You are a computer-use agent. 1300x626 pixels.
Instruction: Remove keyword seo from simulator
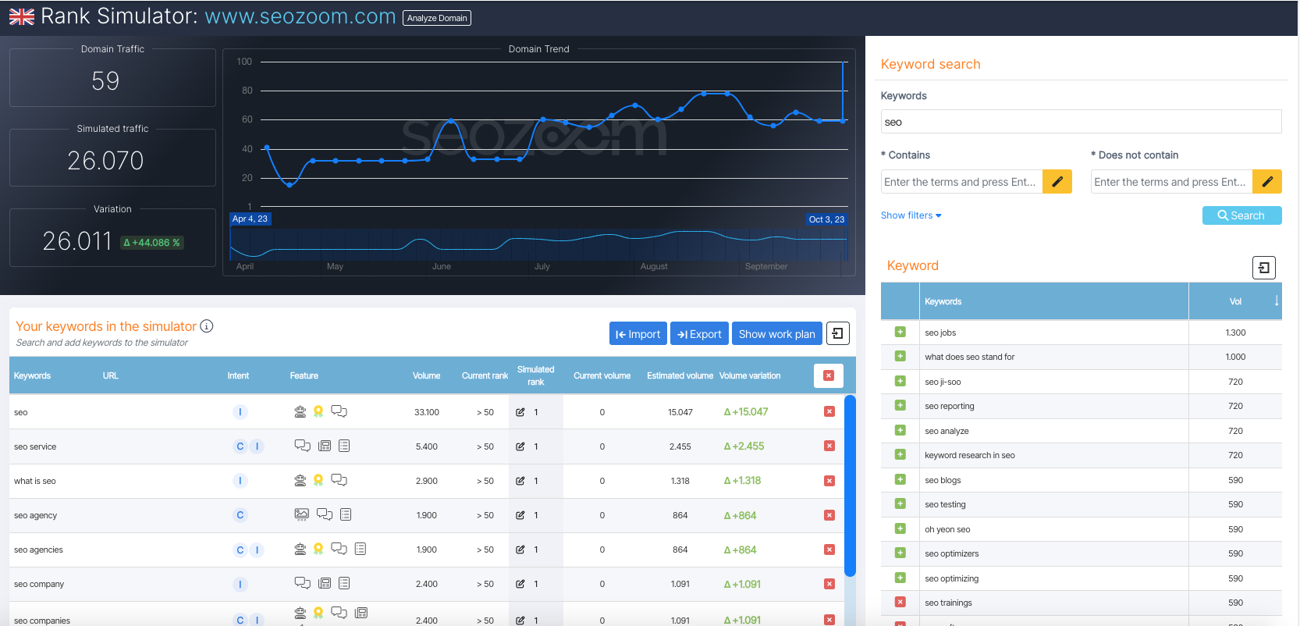point(829,411)
